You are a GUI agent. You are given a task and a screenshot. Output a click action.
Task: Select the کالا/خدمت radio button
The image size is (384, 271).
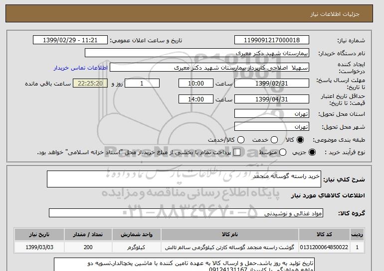click(241, 140)
